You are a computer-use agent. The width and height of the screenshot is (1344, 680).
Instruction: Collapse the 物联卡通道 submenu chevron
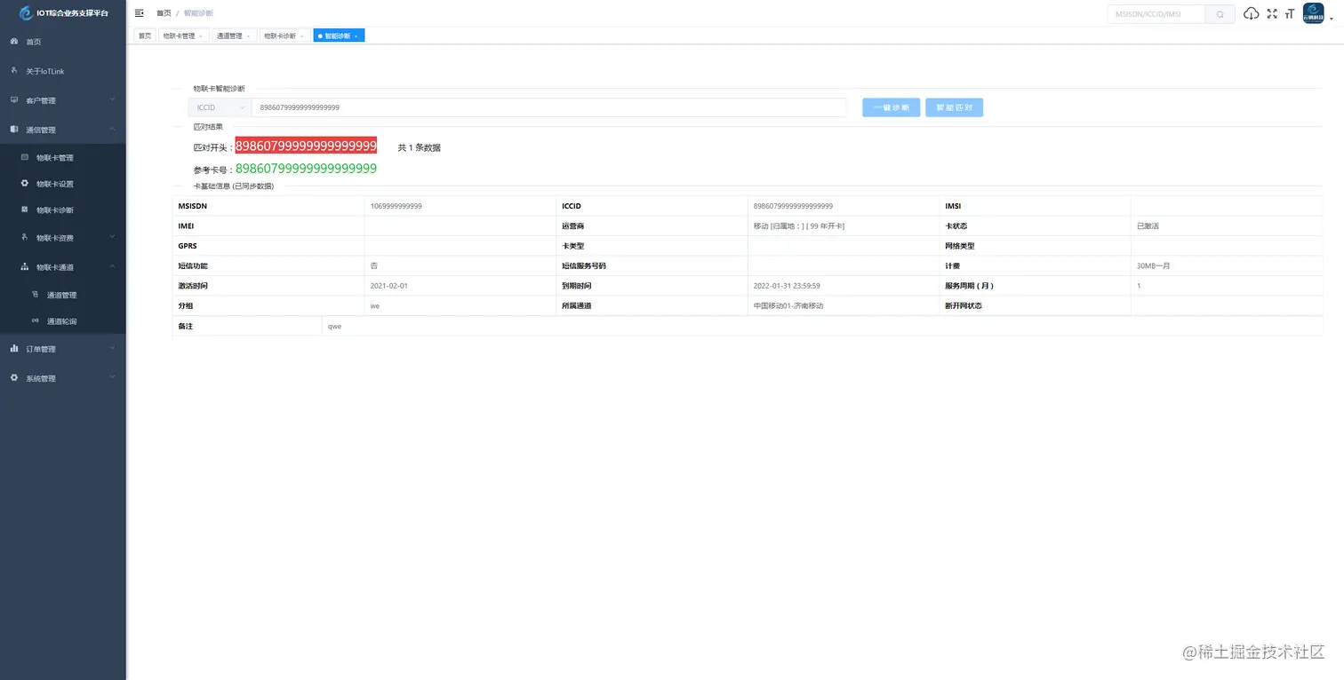point(112,266)
